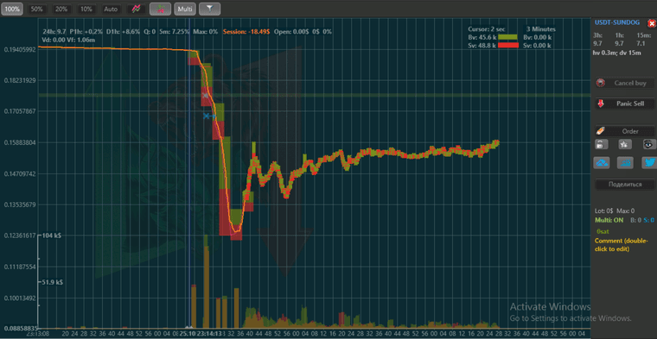Set chart zoom to 50%
Viewport: 657px width, 339px height.
37,9
